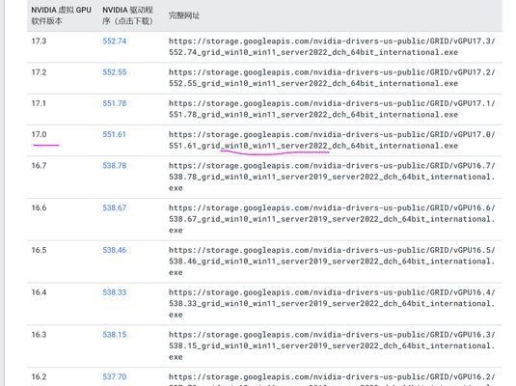Click the 完整网址 column header
The height and width of the screenshot is (386, 516).
point(184,15)
